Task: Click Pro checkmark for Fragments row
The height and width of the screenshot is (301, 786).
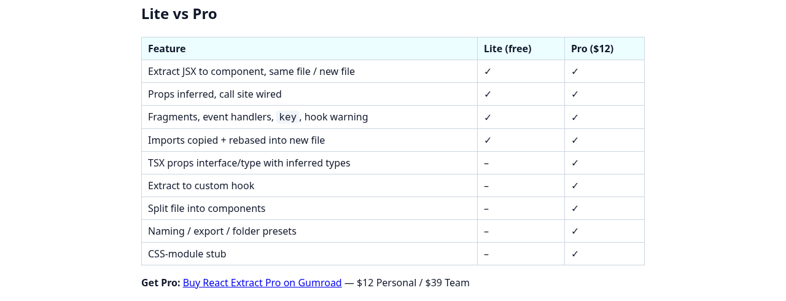Action: (x=575, y=117)
